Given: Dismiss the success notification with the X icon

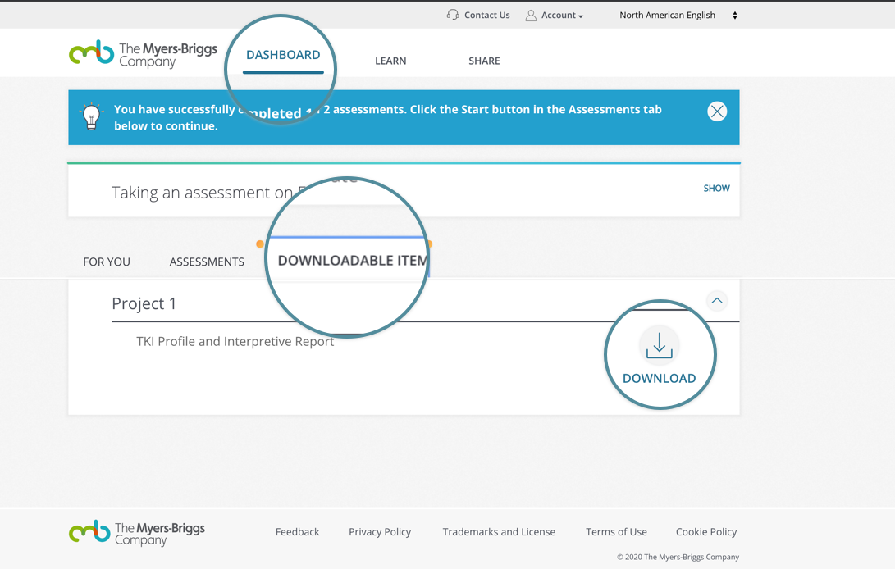Looking at the screenshot, I should click(717, 111).
